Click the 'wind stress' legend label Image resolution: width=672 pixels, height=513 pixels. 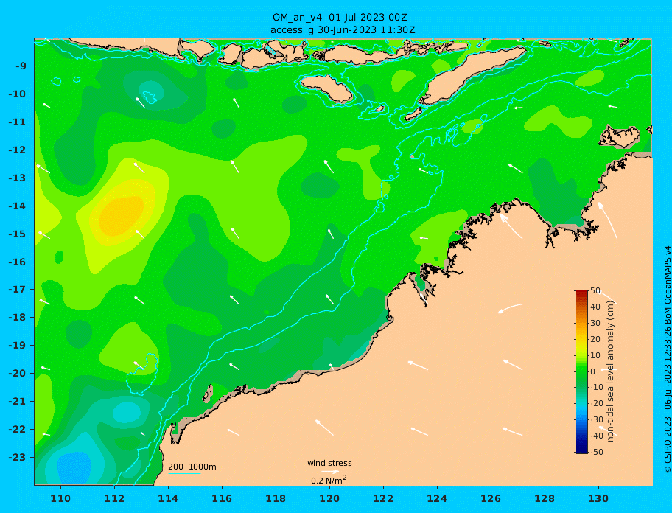[x=329, y=463]
